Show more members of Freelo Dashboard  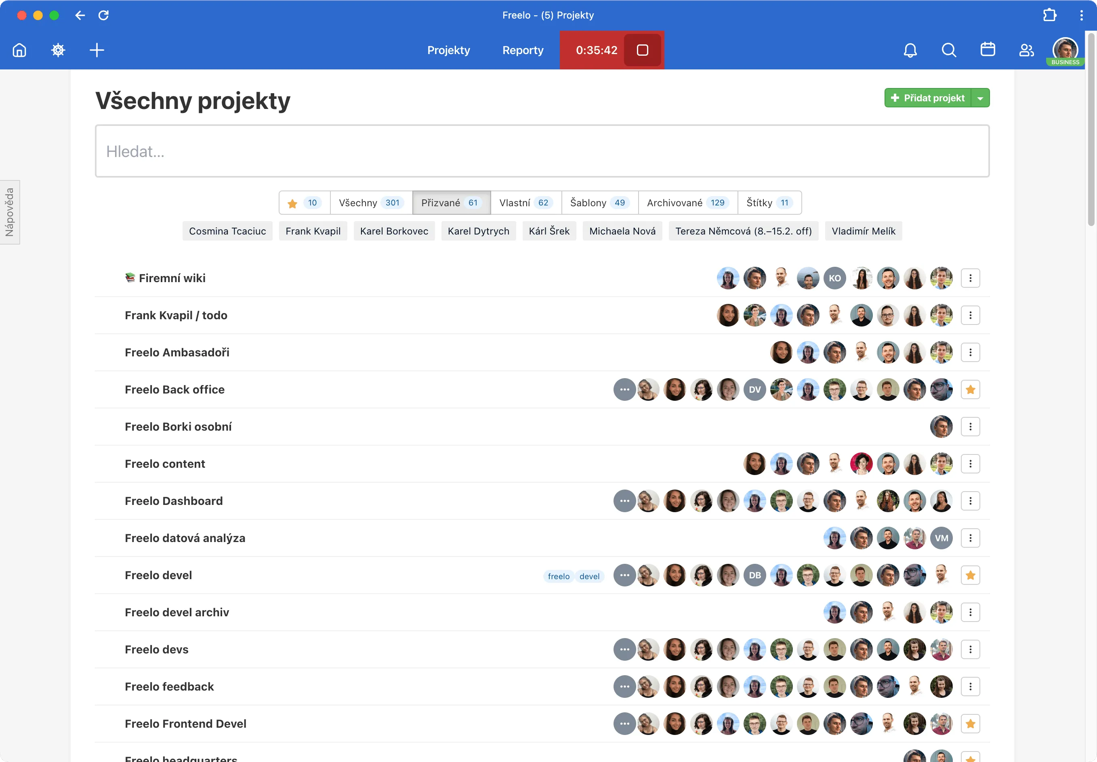point(624,501)
